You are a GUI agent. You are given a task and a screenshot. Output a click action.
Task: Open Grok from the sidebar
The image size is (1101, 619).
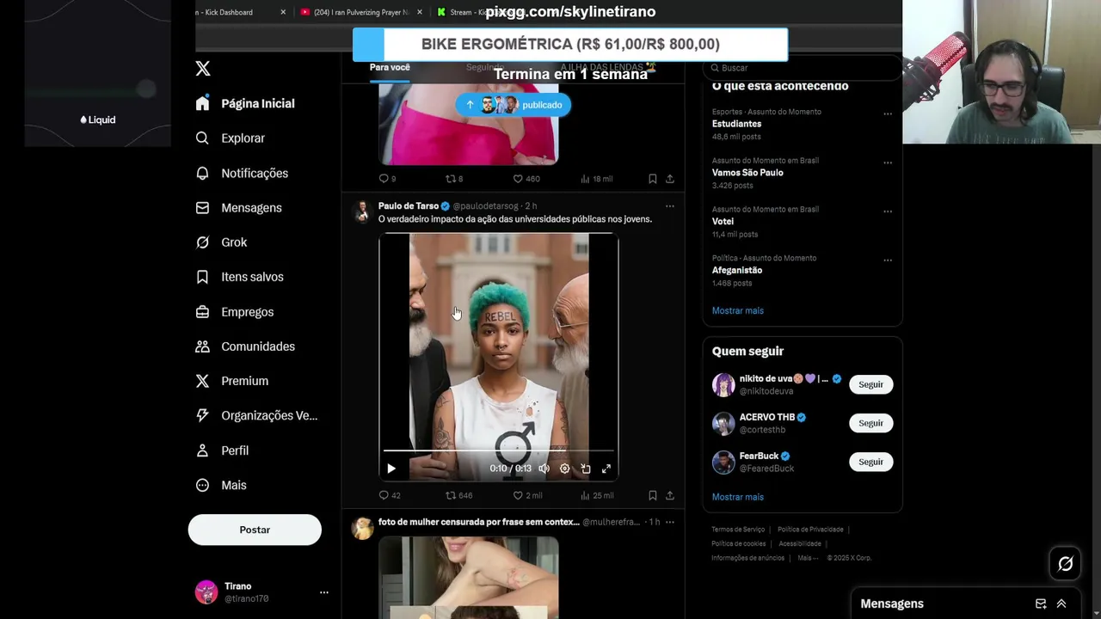click(234, 242)
